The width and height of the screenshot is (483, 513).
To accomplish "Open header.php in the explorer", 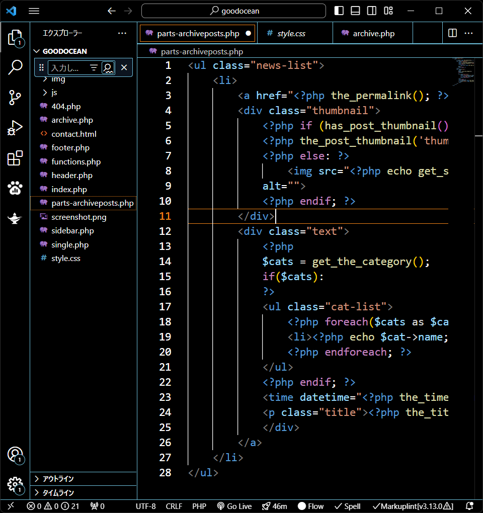I will [84, 176].
